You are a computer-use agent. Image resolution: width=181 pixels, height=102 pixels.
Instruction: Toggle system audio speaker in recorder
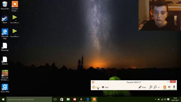click(169, 87)
